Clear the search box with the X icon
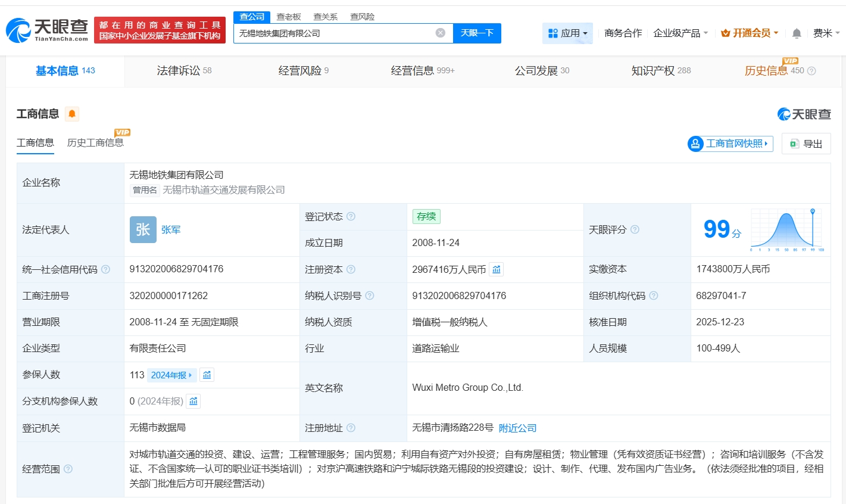This screenshot has height=504, width=846. (441, 33)
